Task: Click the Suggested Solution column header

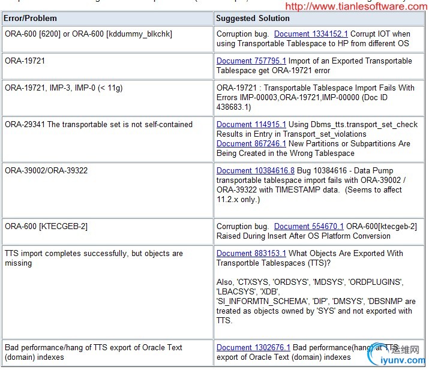Action: click(319, 19)
